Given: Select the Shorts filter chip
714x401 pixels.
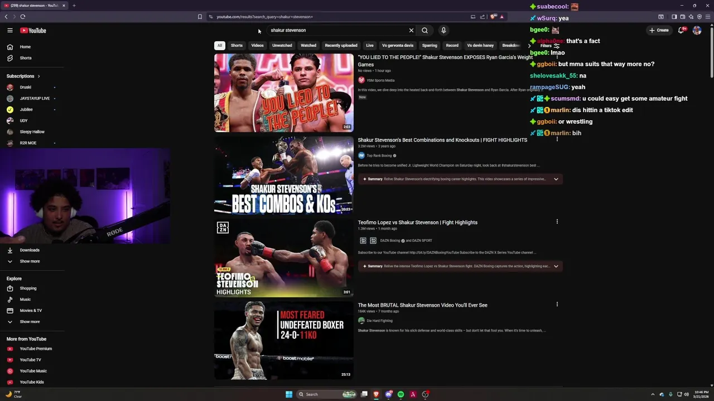Looking at the screenshot, I should pyautogui.click(x=237, y=46).
